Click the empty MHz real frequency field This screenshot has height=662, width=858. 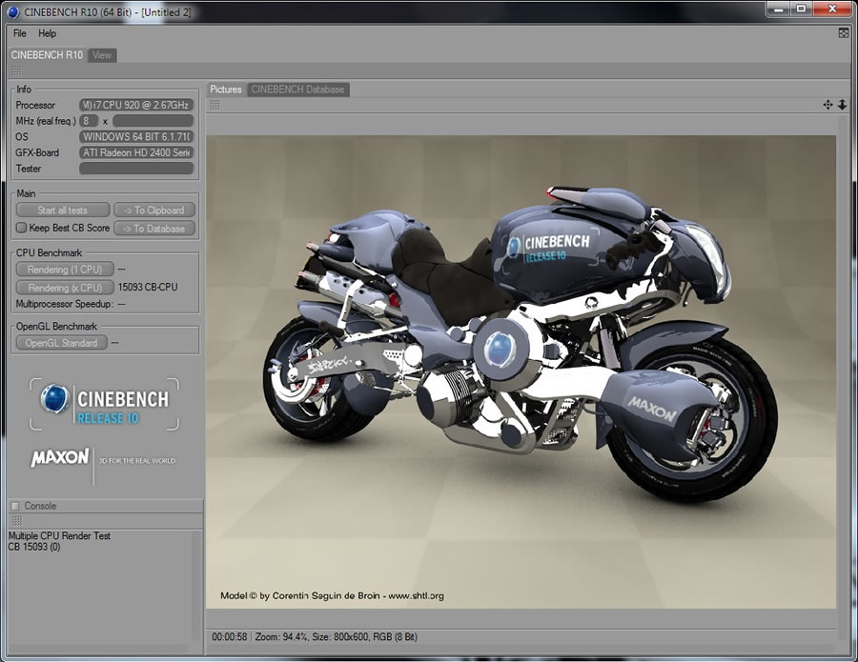click(153, 121)
